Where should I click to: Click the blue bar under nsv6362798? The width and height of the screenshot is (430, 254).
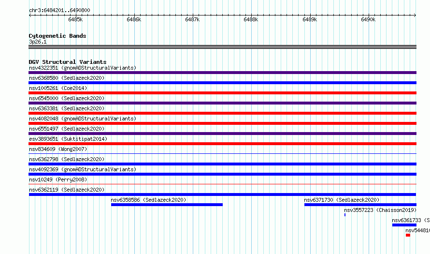(222, 164)
